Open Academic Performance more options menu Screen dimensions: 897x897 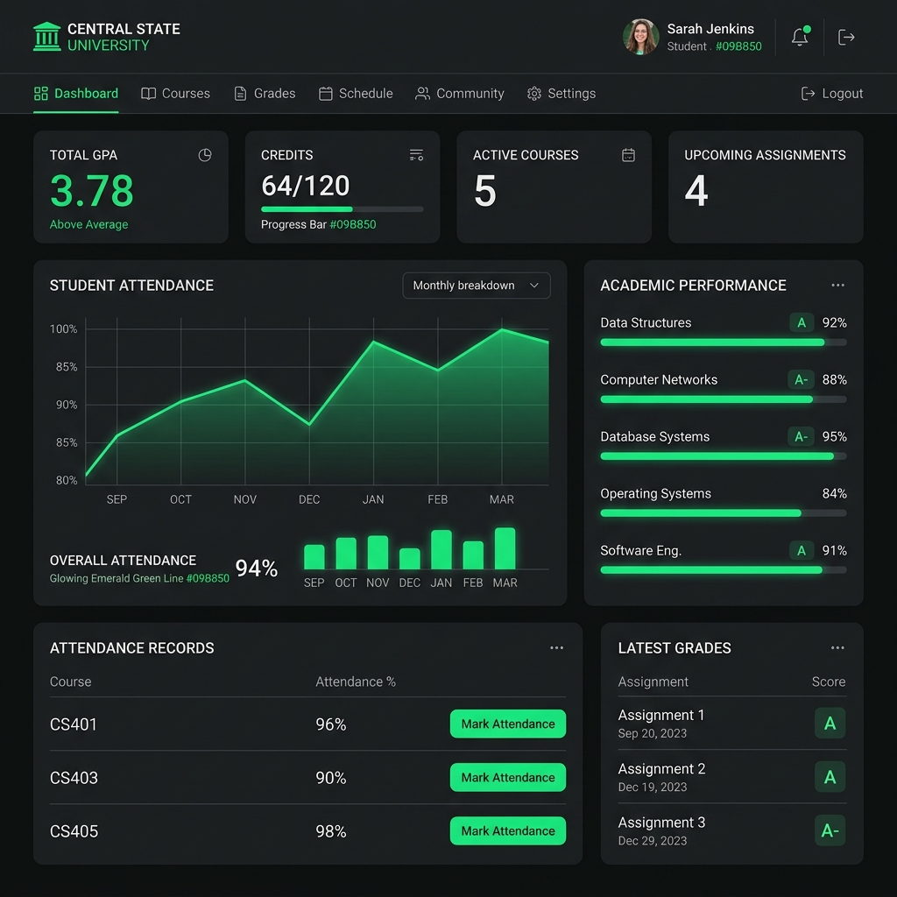pyautogui.click(x=837, y=285)
